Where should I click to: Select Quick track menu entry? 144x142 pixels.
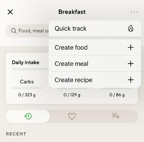(95, 28)
